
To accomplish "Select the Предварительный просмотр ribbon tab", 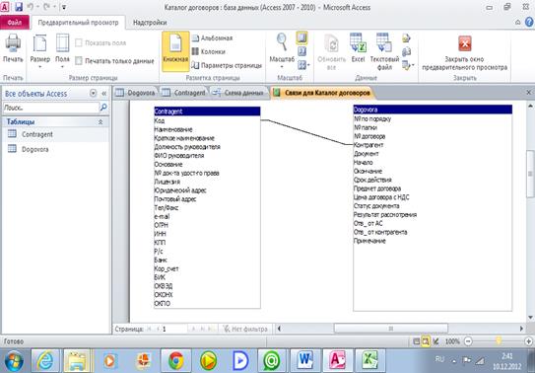I will [x=78, y=23].
